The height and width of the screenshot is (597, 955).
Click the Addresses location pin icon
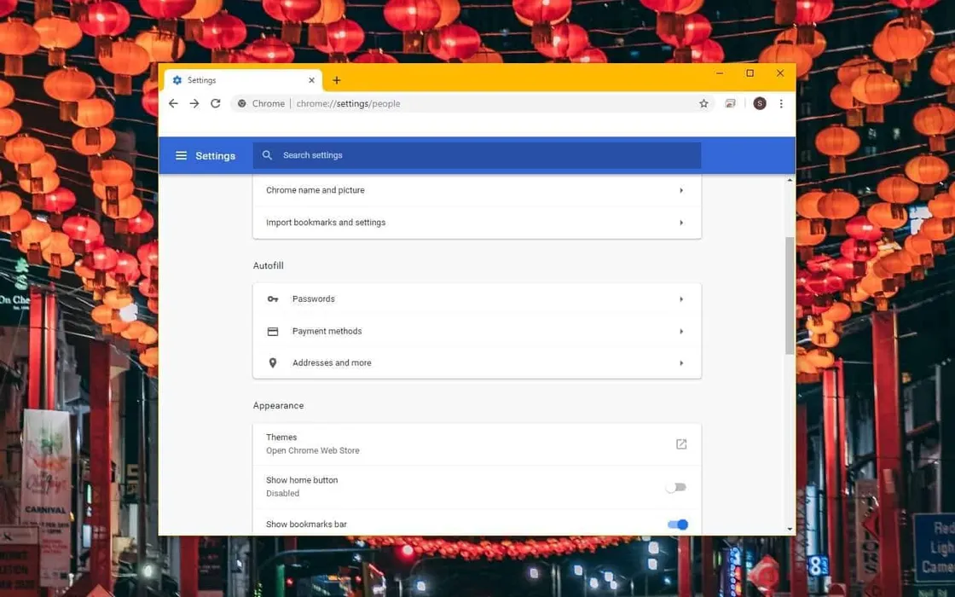(x=273, y=362)
